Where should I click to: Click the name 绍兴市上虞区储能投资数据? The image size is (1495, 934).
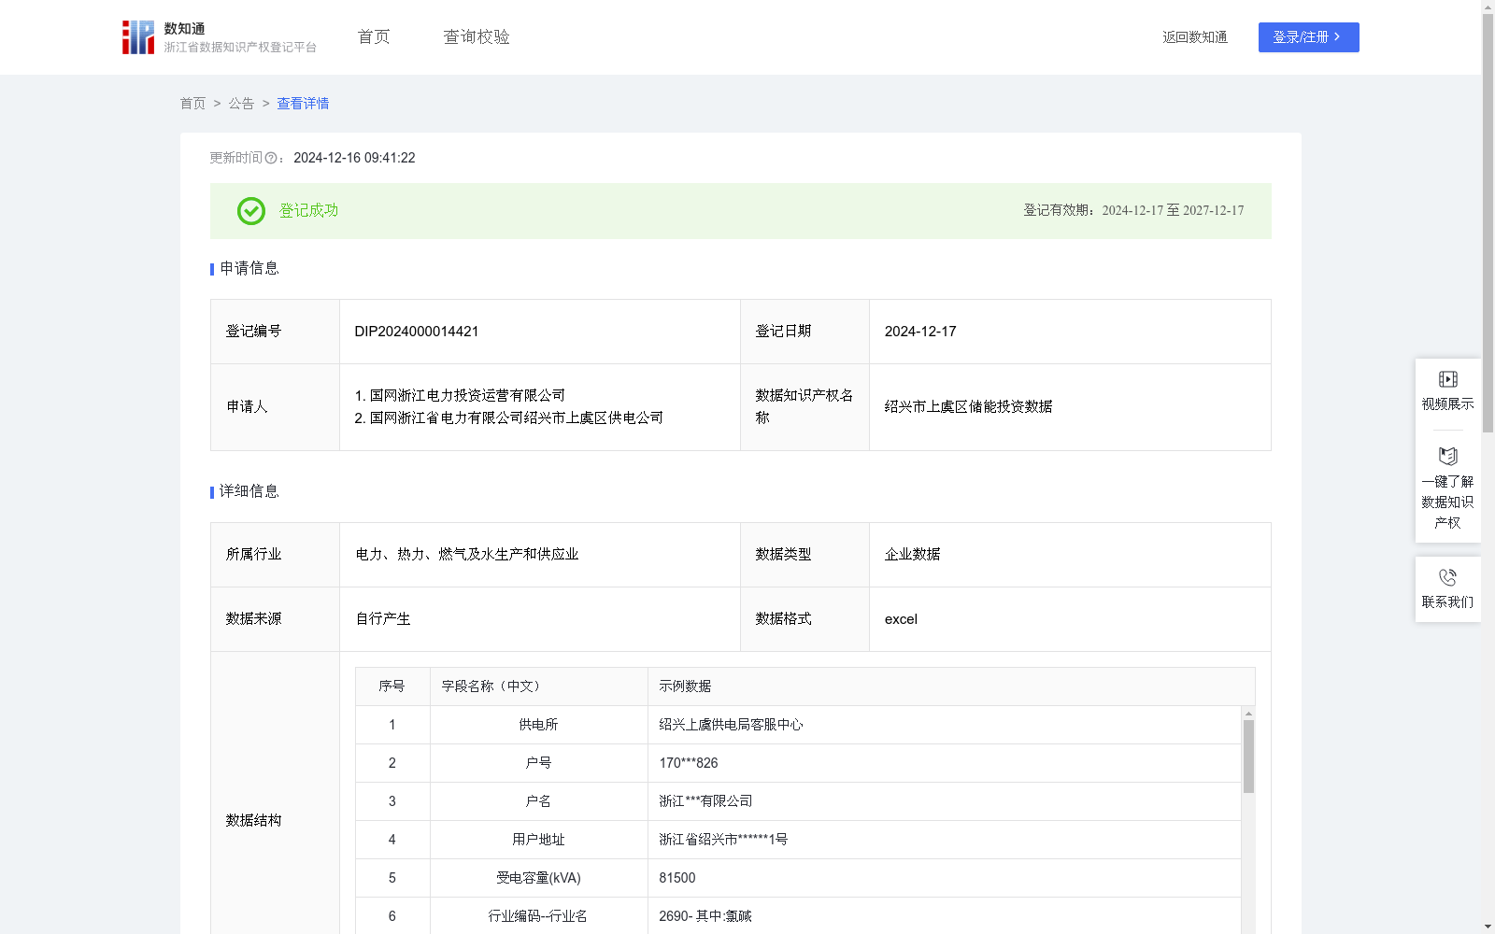(969, 407)
